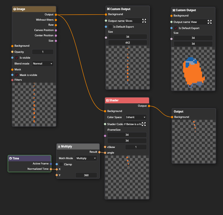Click the Opacity value field
223x215 pixels.
(43, 52)
